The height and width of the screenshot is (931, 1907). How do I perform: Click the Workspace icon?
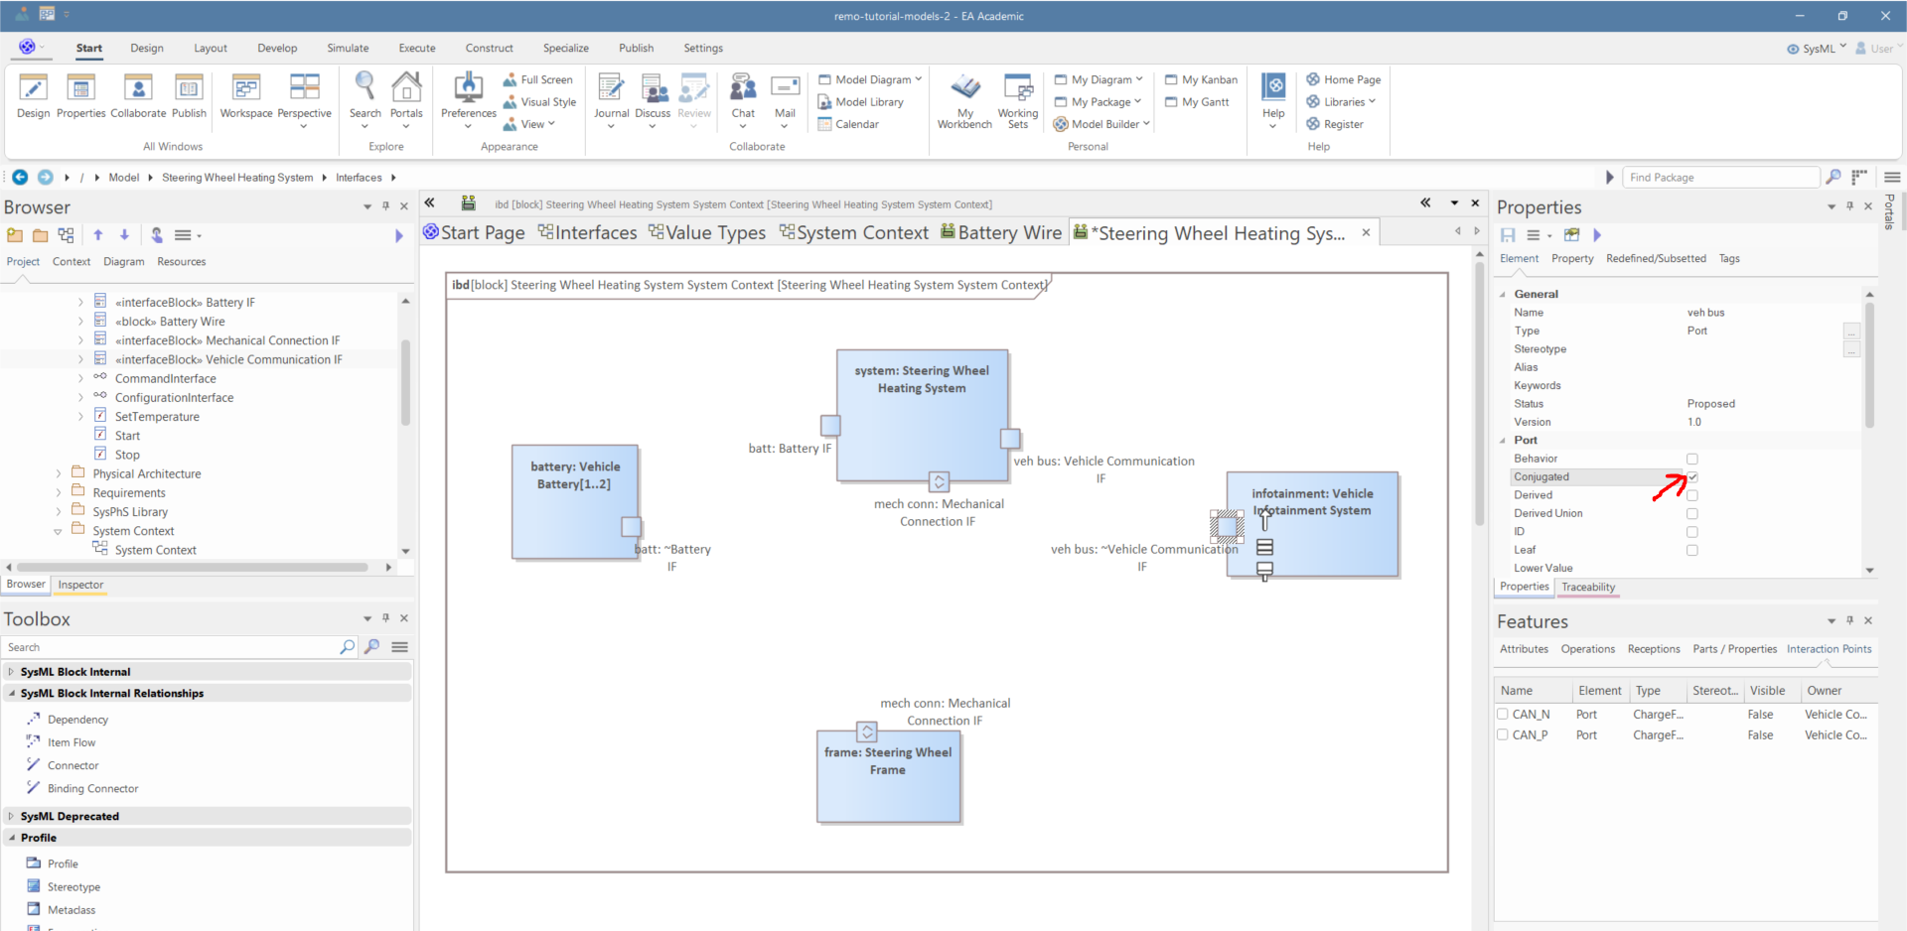click(245, 89)
